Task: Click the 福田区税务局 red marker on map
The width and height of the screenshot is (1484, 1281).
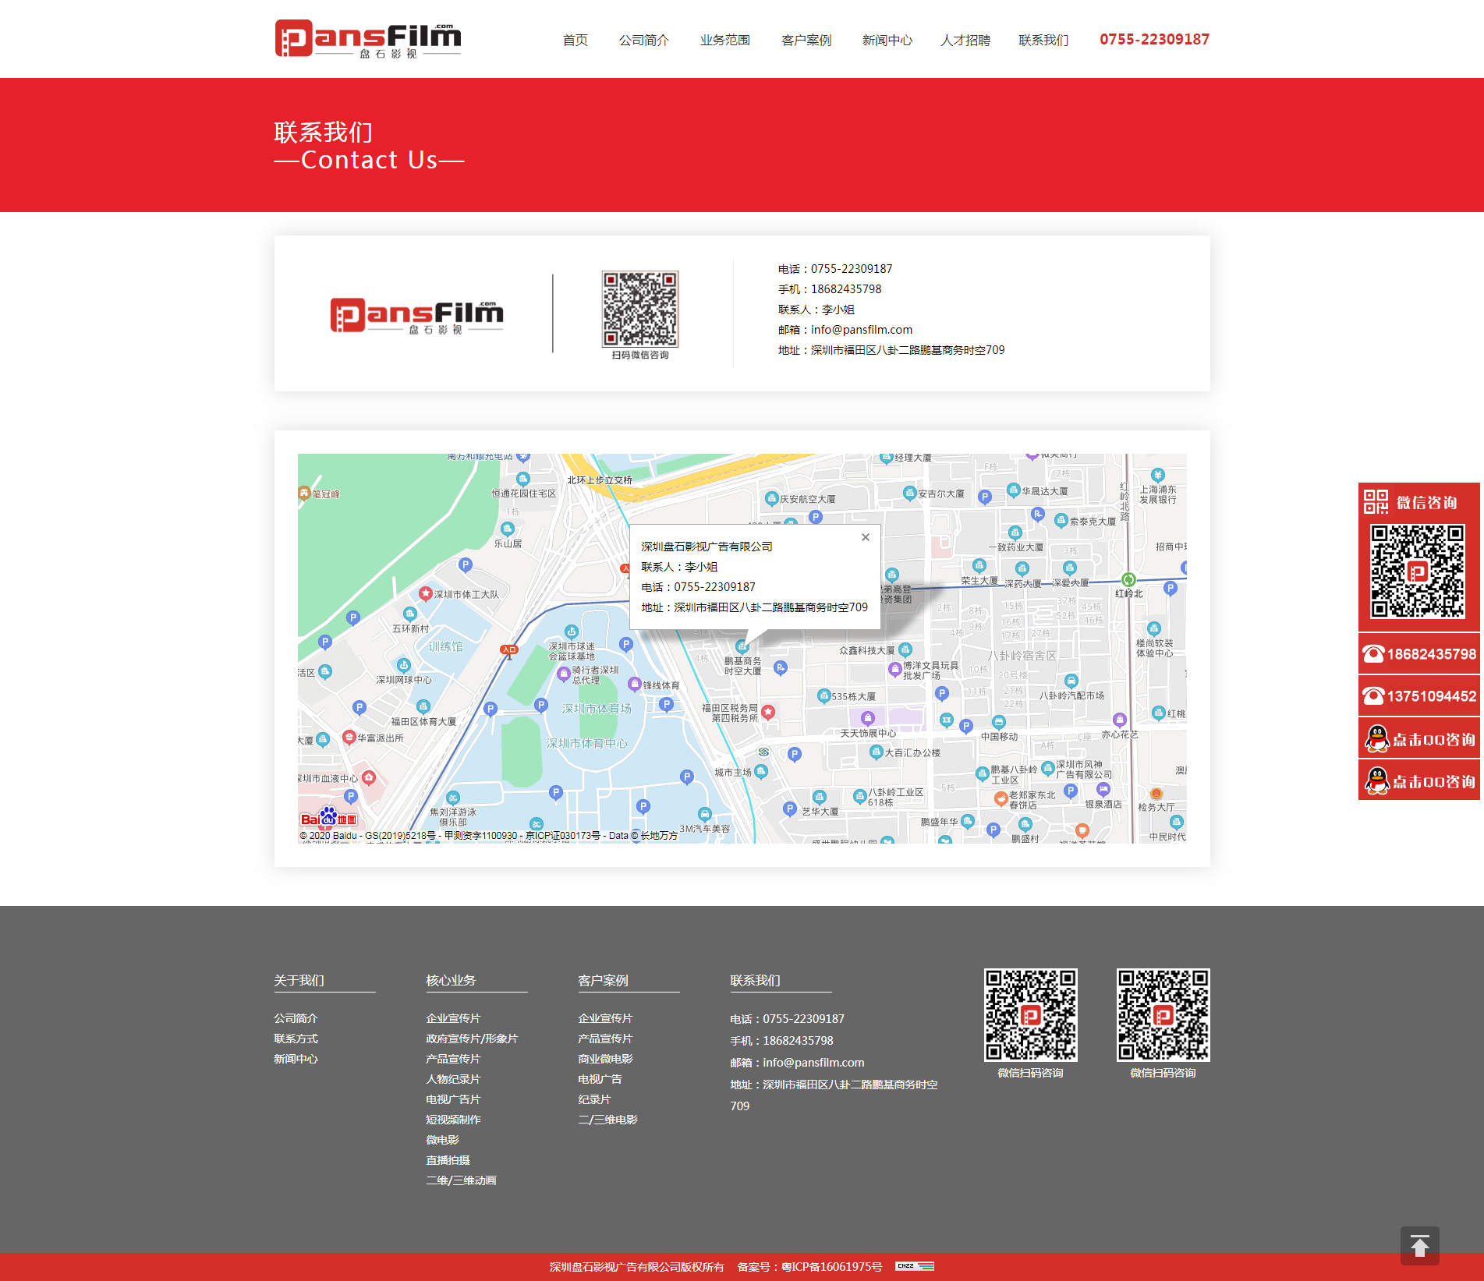Action: 768,712
